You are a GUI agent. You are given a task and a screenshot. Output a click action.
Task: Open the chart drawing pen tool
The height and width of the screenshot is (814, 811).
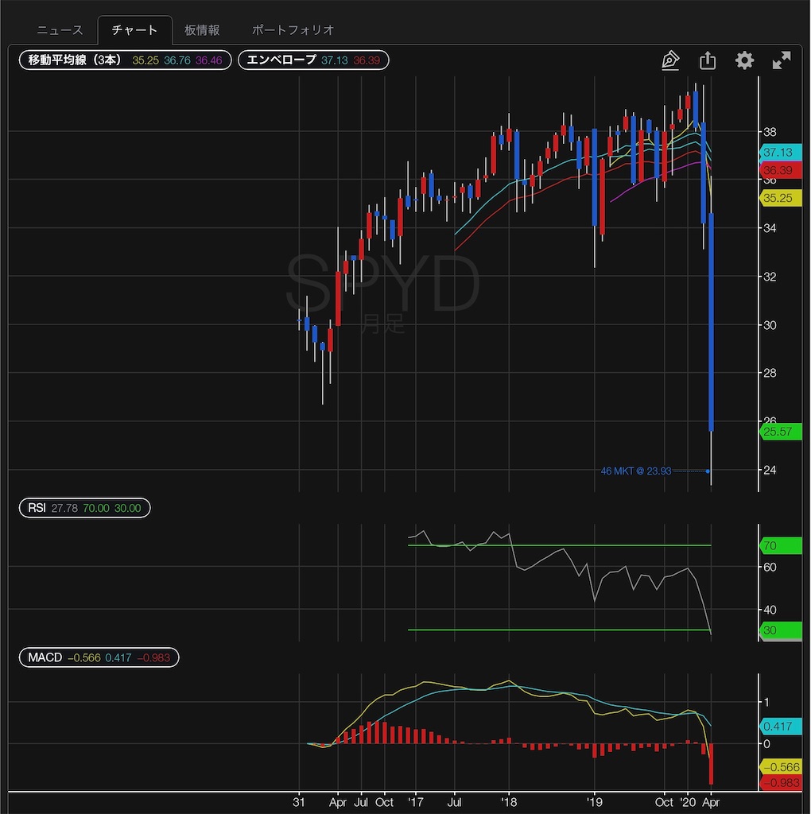[x=669, y=60]
